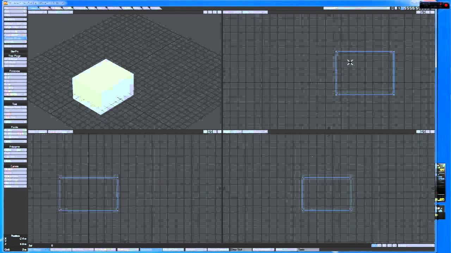Viewport: 451px width, 253px height.
Task: Click the Redo button in bottom bar
Action: [x=309, y=249]
